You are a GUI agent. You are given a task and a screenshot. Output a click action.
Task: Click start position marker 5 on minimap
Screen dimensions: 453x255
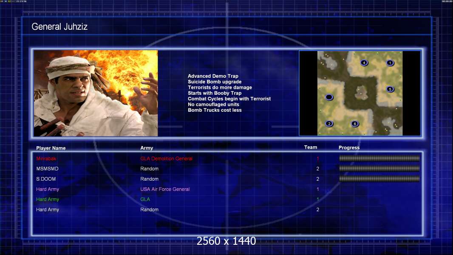[390, 89]
